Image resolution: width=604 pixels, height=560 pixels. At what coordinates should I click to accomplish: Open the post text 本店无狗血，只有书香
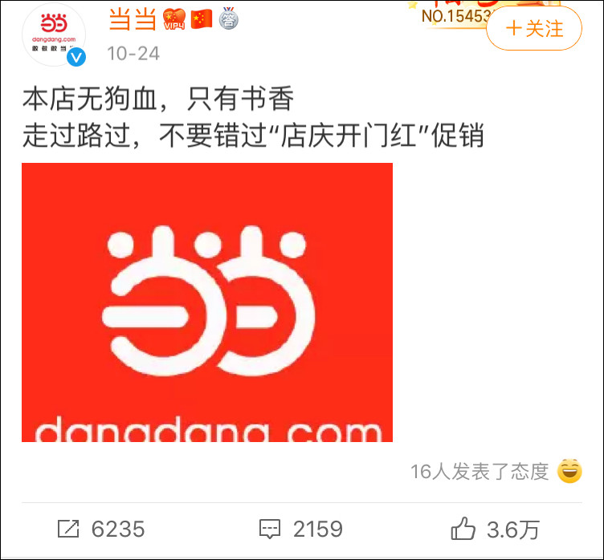point(158,99)
